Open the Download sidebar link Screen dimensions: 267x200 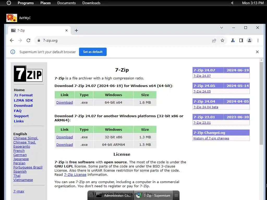[23, 106]
